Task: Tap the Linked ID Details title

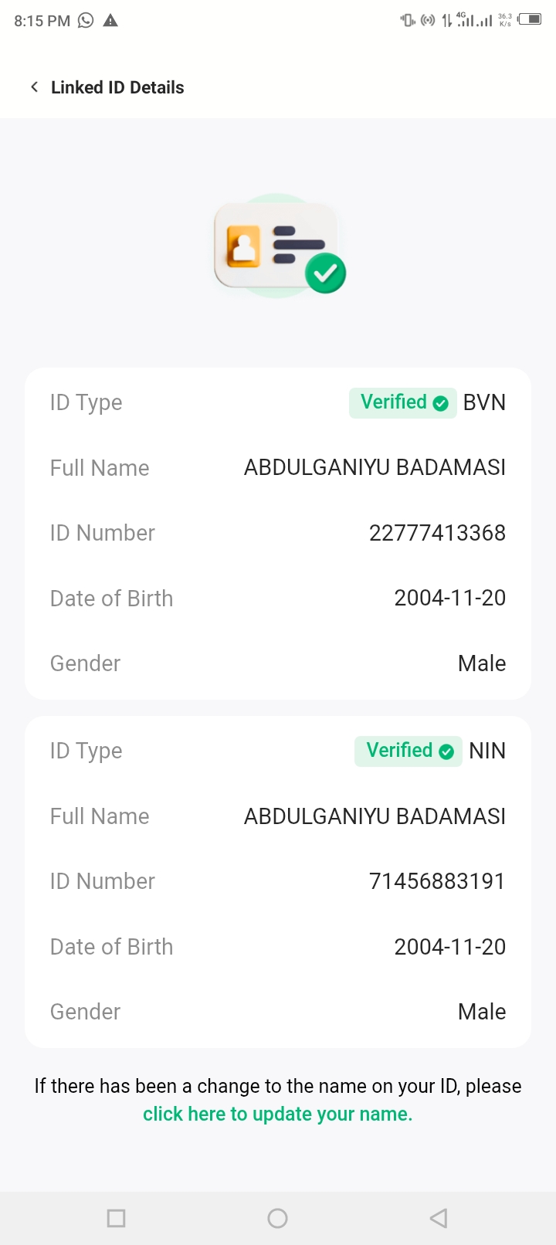Action: click(117, 87)
